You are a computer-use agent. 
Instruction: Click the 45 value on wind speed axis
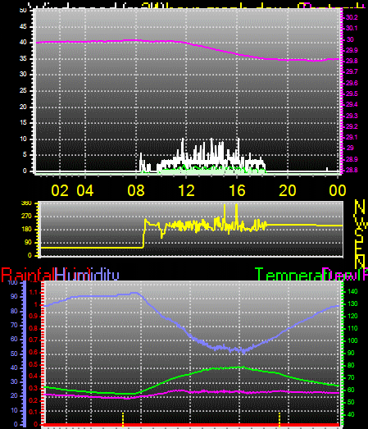(23, 26)
